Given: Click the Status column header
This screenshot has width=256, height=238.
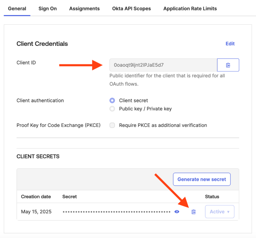Looking at the screenshot, I should [x=212, y=197].
